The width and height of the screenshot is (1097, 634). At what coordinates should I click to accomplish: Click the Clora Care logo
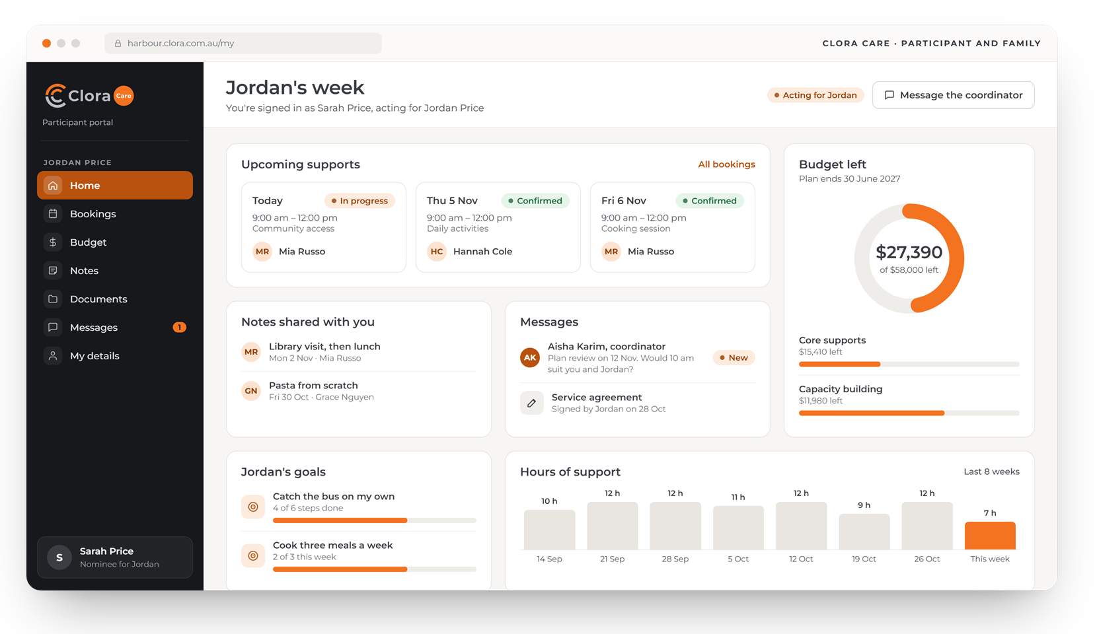pyautogui.click(x=89, y=96)
